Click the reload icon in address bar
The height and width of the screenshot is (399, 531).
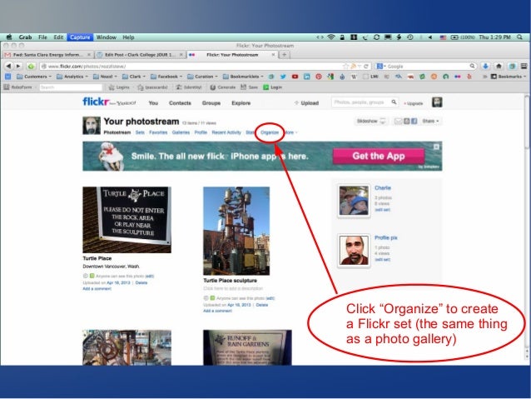click(365, 67)
